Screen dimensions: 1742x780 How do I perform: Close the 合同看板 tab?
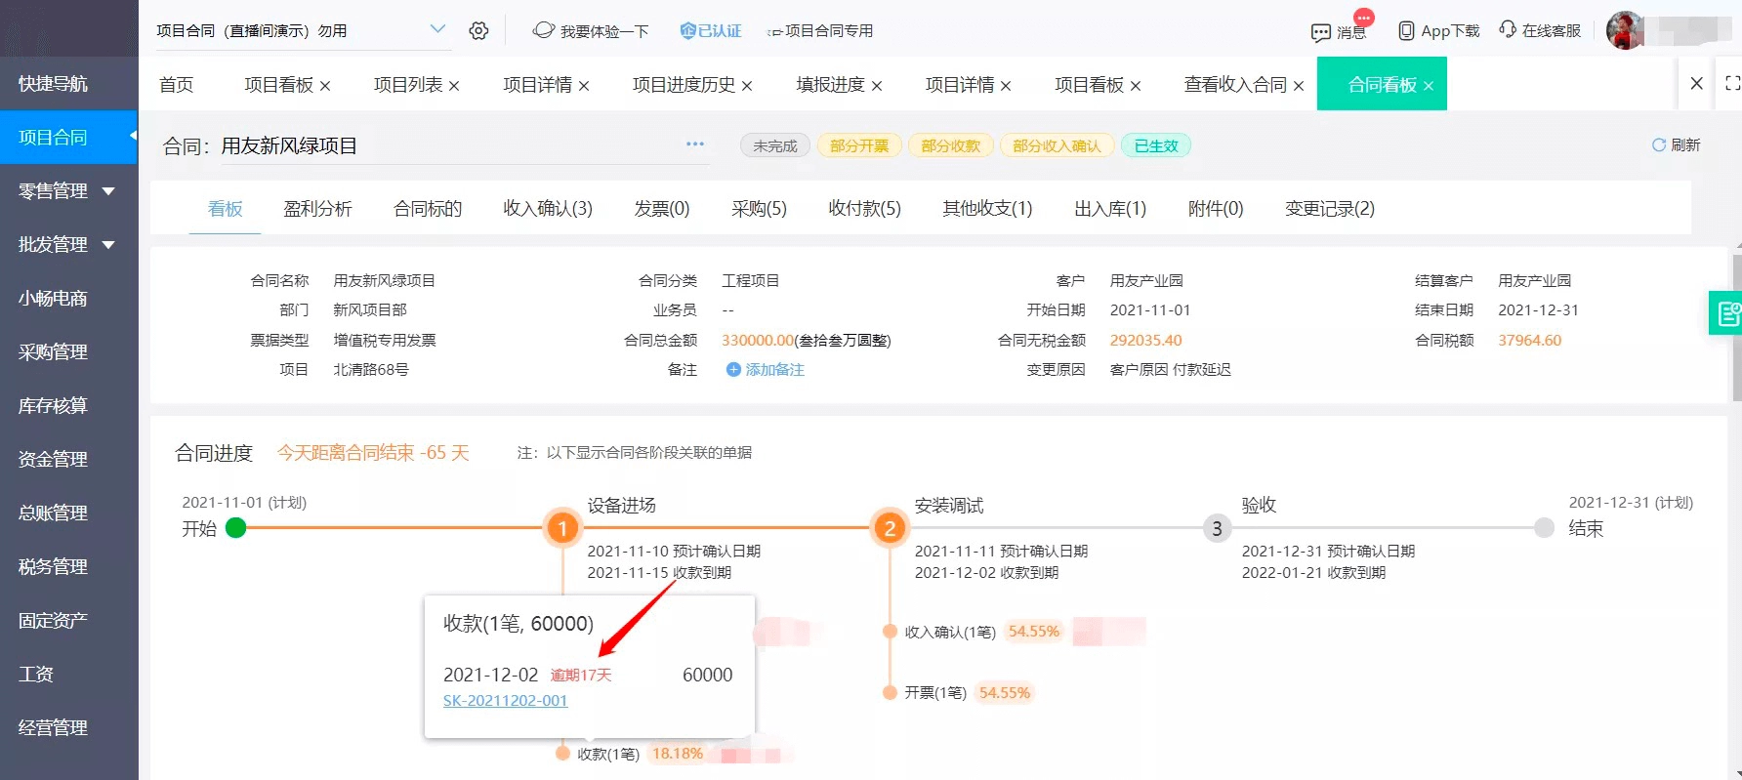[x=1429, y=86]
